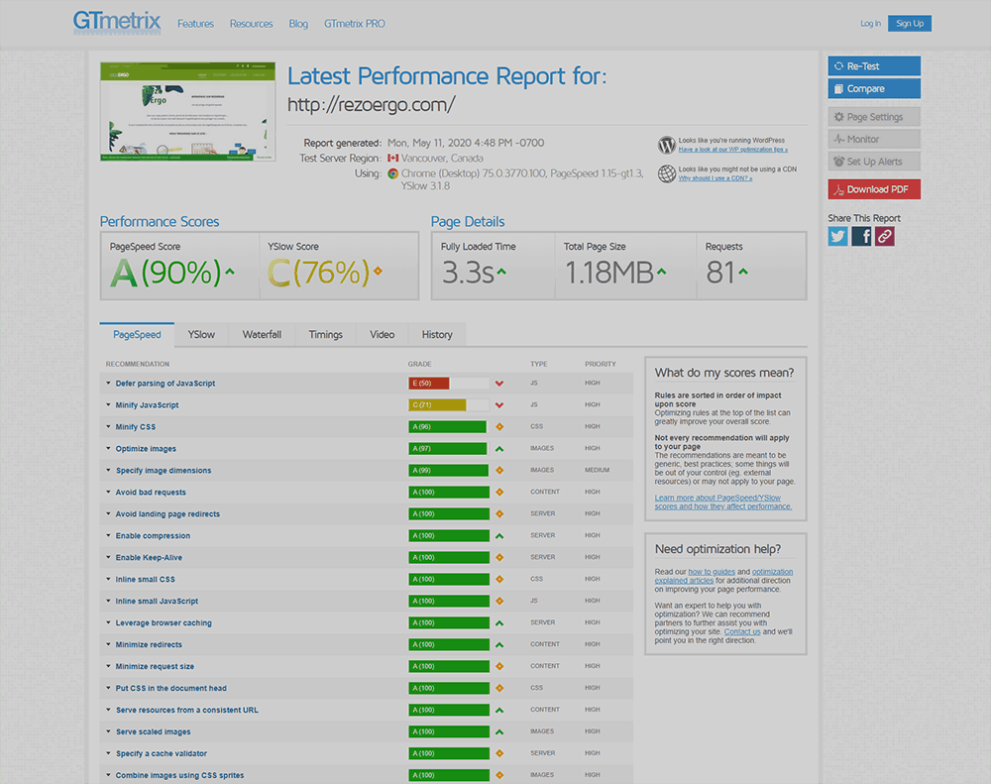This screenshot has width=991, height=784.
Task: Click the Re-Test button
Action: tap(874, 65)
